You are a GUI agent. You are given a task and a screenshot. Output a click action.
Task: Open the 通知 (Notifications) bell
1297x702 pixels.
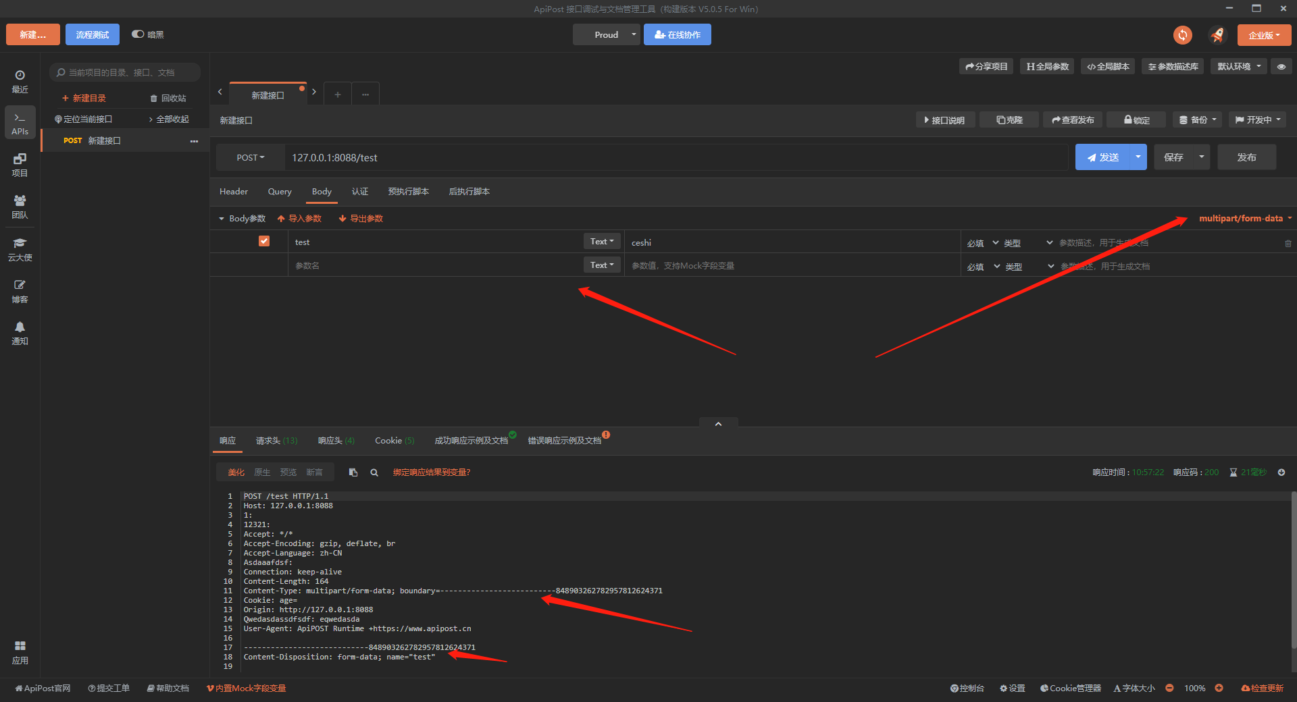click(20, 333)
